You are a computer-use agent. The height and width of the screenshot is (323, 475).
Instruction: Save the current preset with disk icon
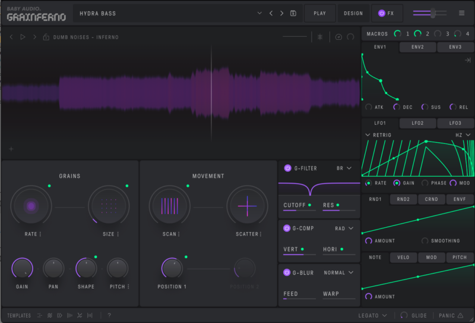tap(293, 13)
